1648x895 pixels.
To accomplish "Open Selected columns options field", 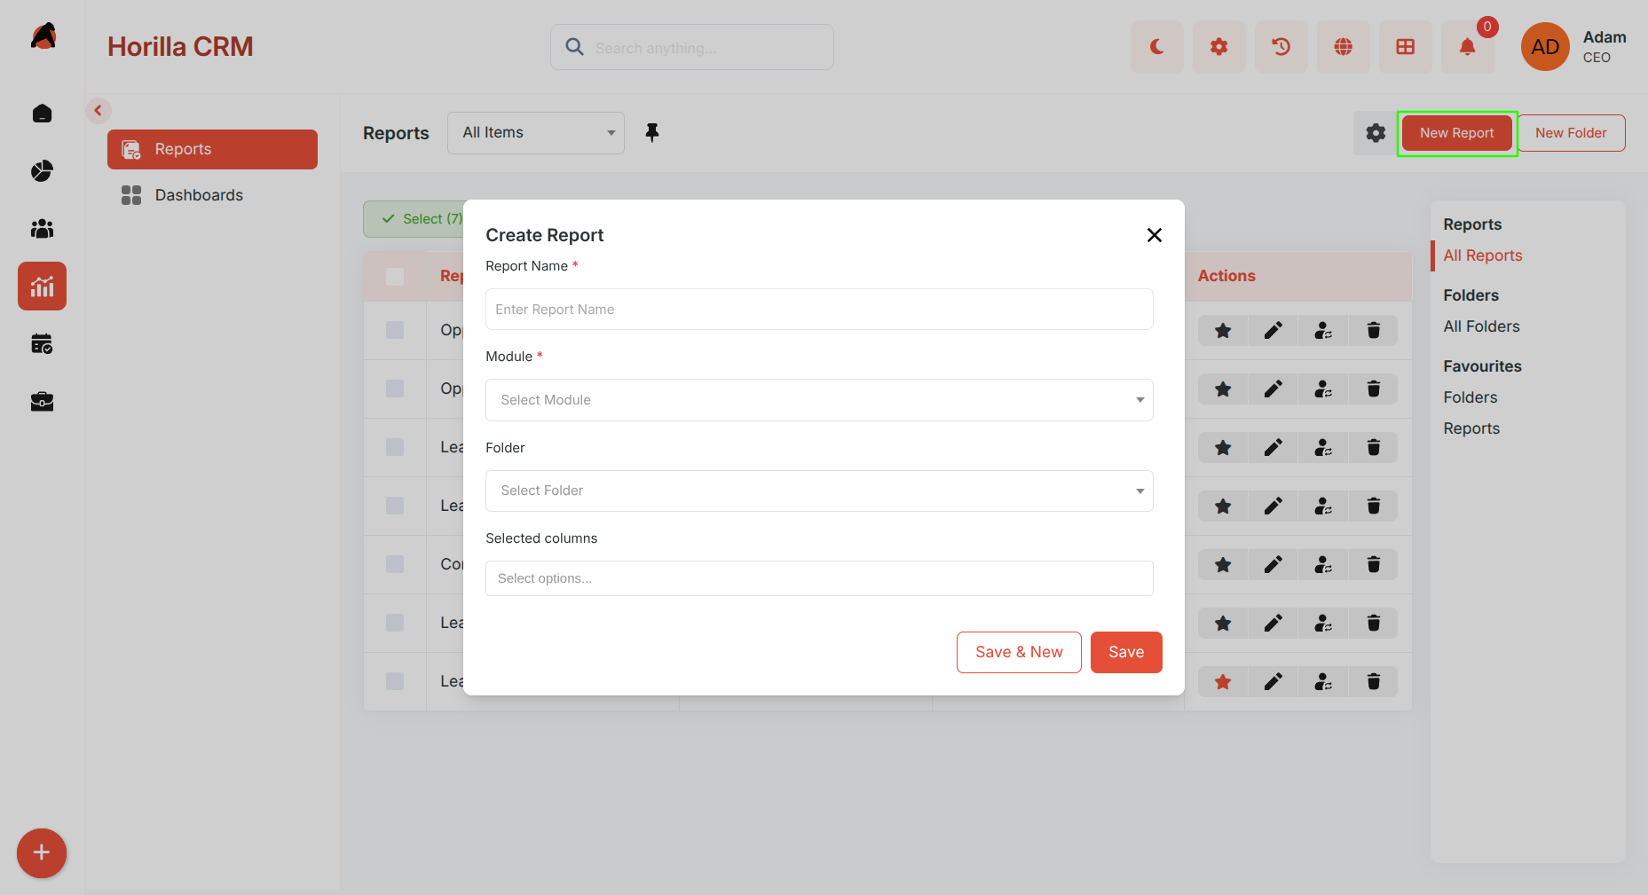I will [x=819, y=578].
